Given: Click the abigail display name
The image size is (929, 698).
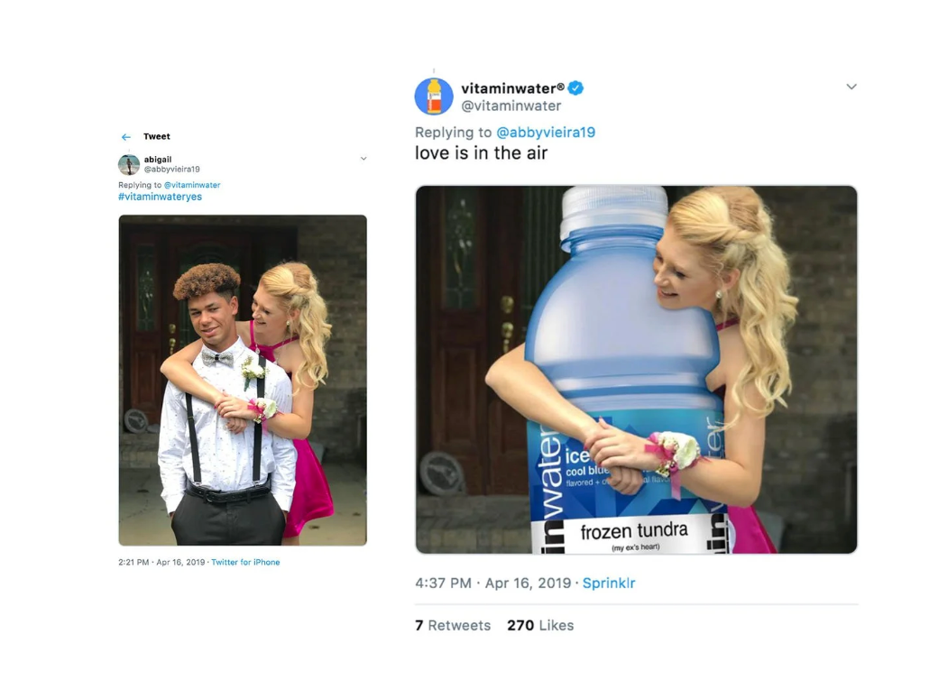Looking at the screenshot, I should tap(158, 160).
